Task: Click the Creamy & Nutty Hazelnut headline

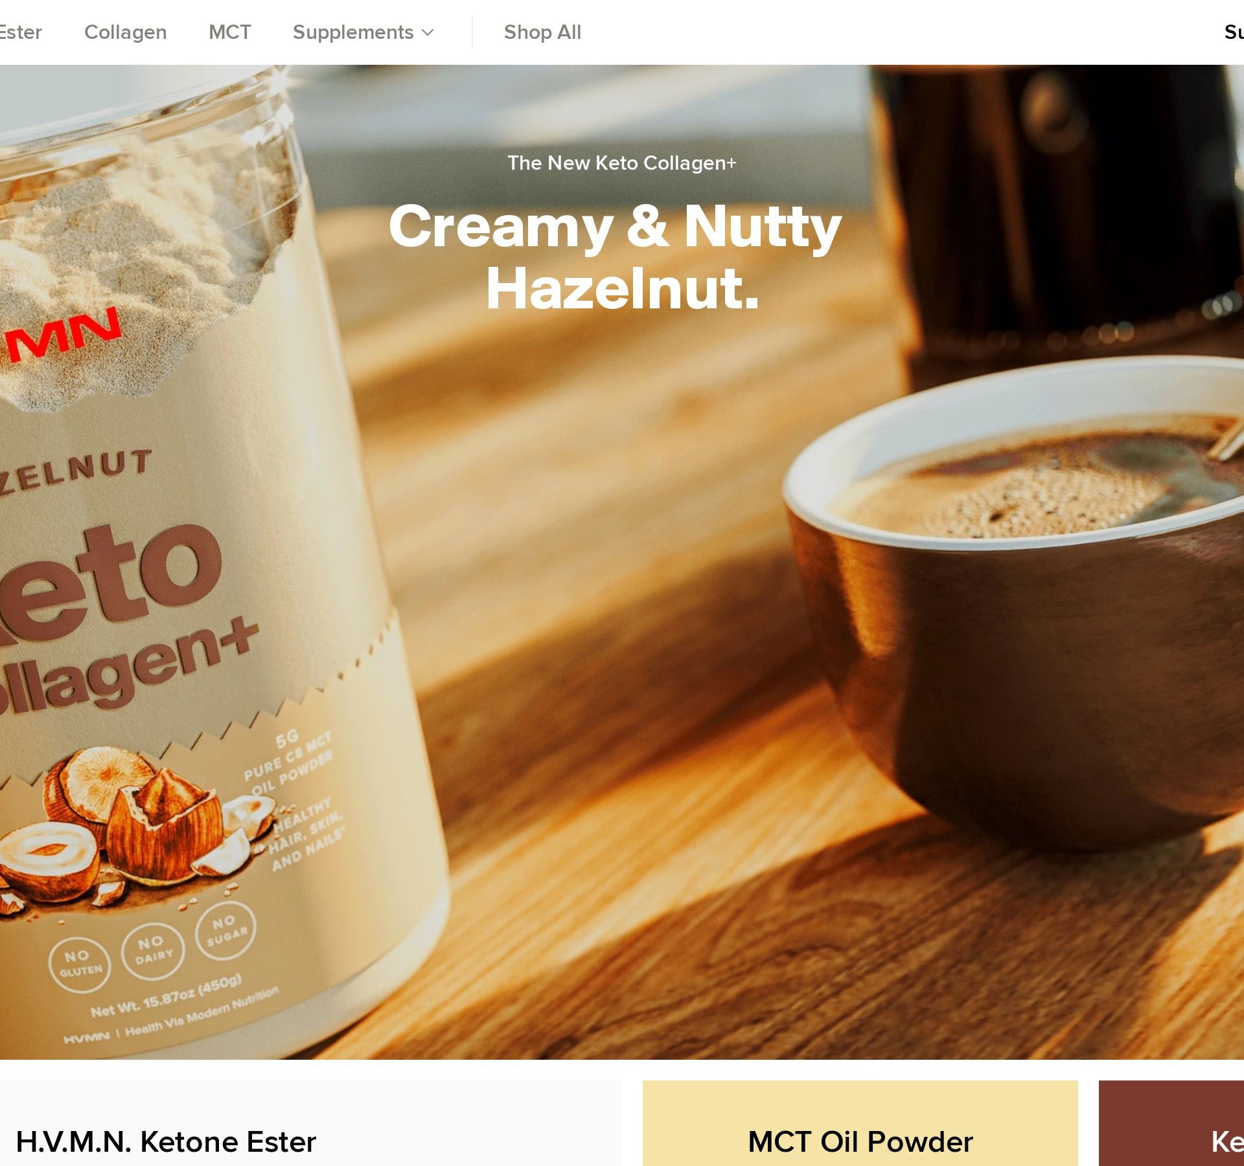Action: [x=615, y=257]
